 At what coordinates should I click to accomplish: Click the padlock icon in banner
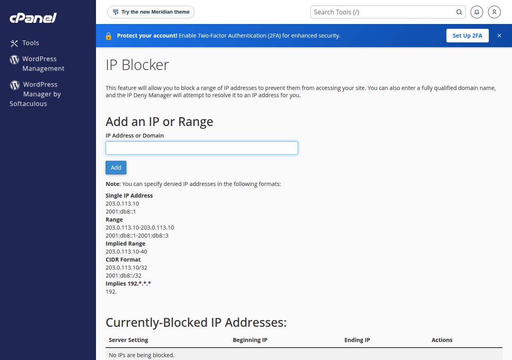tap(108, 36)
